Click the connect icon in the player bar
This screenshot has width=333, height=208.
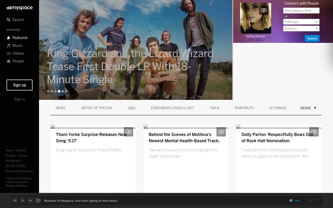(38, 200)
